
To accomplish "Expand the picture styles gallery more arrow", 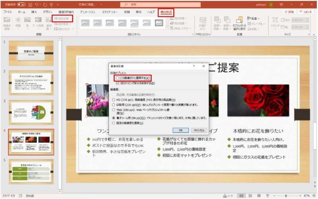I will 167,28.
